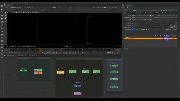Select the arrow selection tool in viewer toolbar
180x101 pixels.
click(6, 15)
